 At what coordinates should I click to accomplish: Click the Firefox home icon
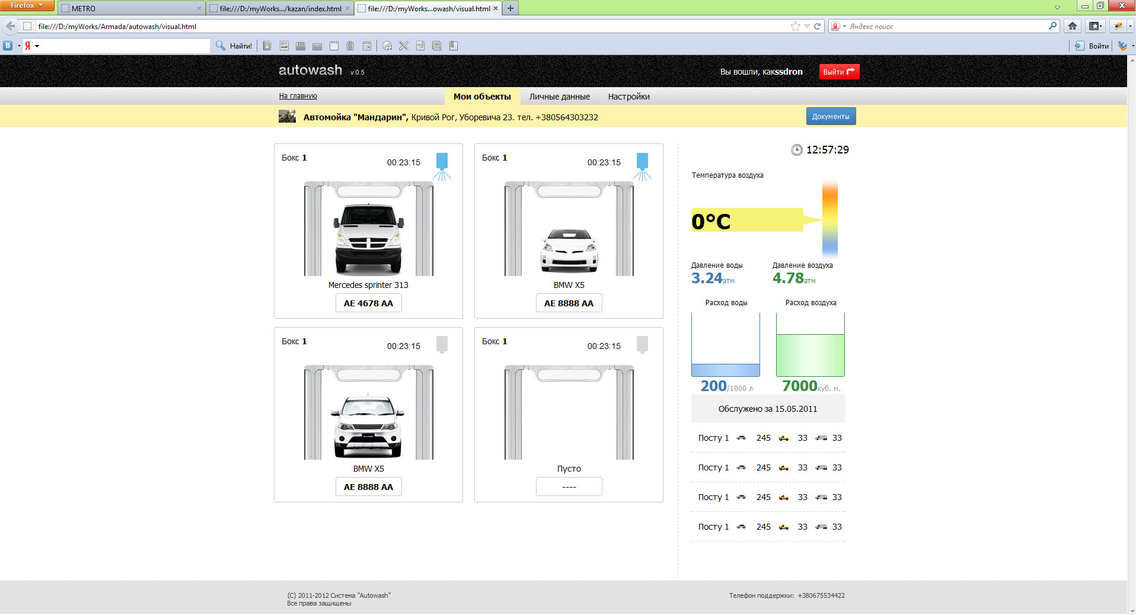point(1072,26)
